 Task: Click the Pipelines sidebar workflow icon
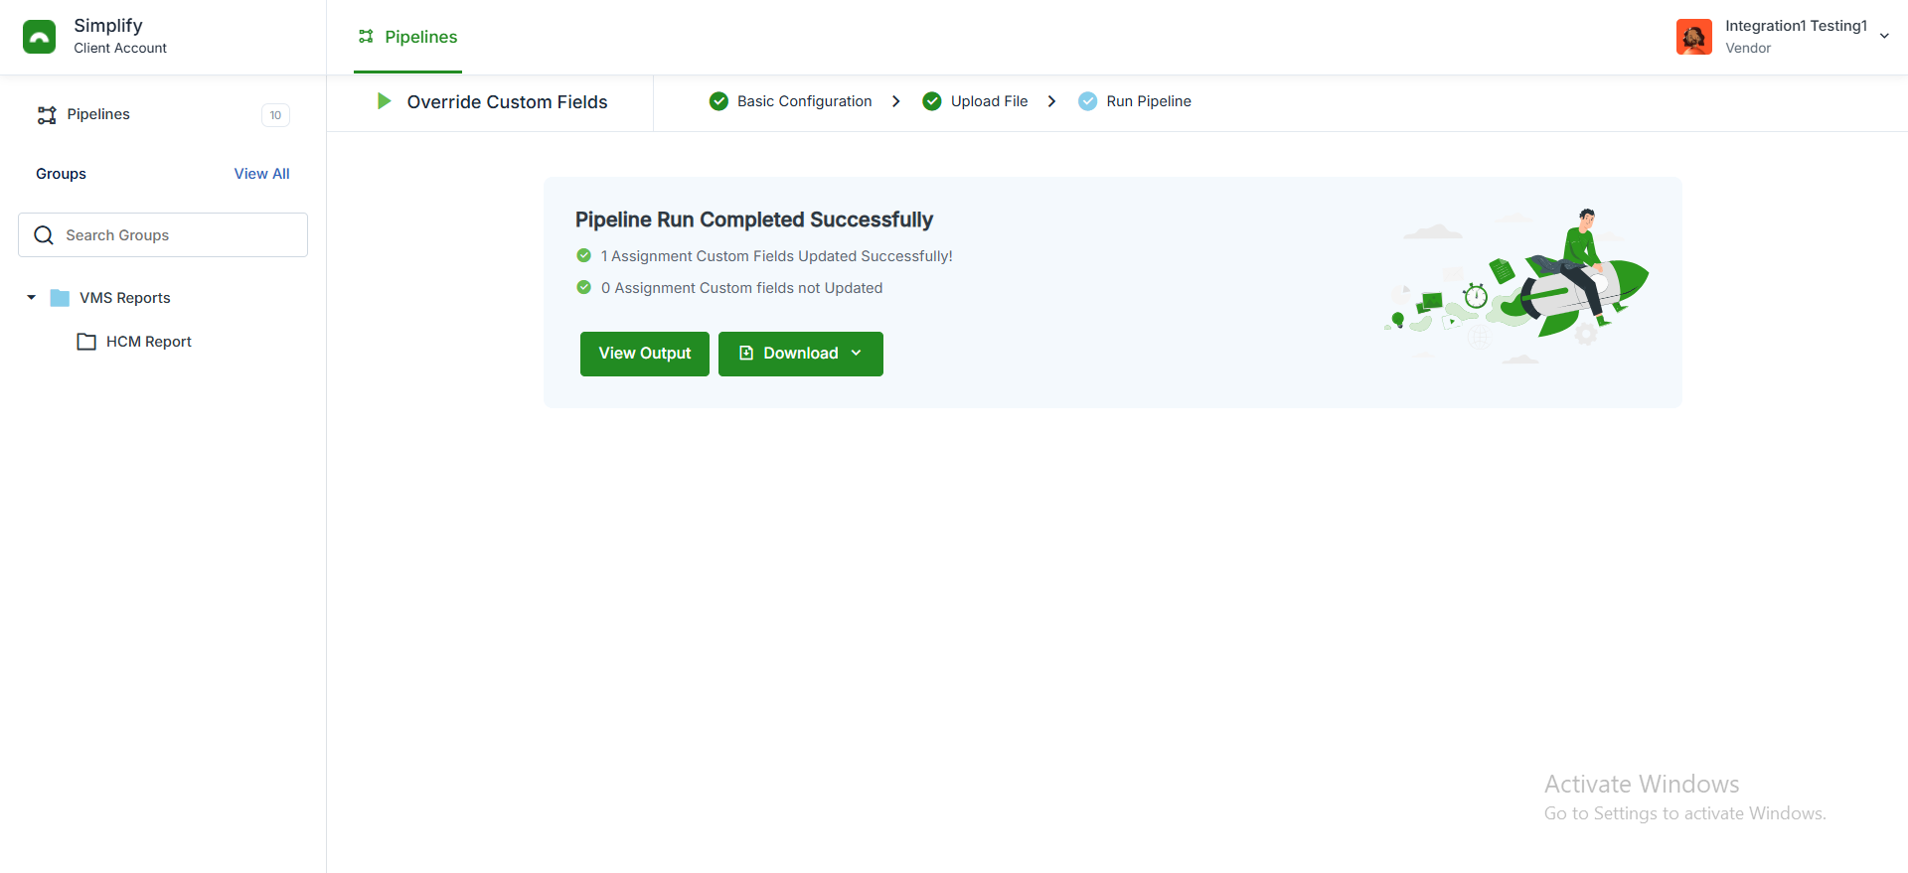[47, 115]
